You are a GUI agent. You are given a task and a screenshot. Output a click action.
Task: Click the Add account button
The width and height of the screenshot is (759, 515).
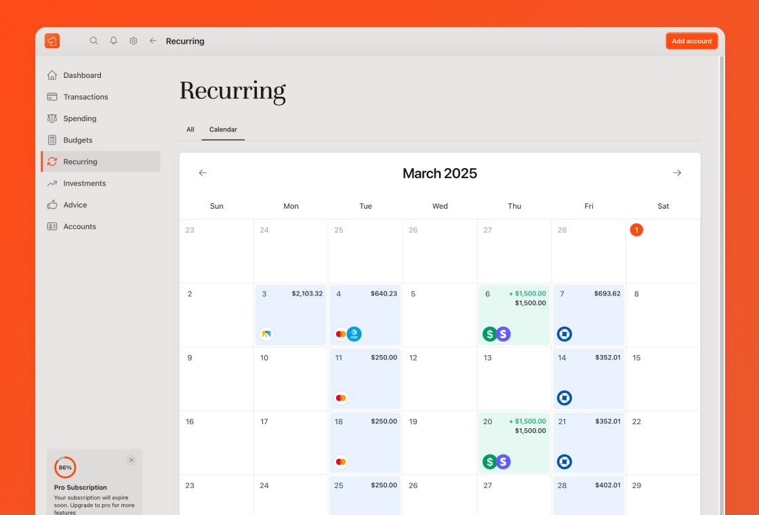point(692,41)
